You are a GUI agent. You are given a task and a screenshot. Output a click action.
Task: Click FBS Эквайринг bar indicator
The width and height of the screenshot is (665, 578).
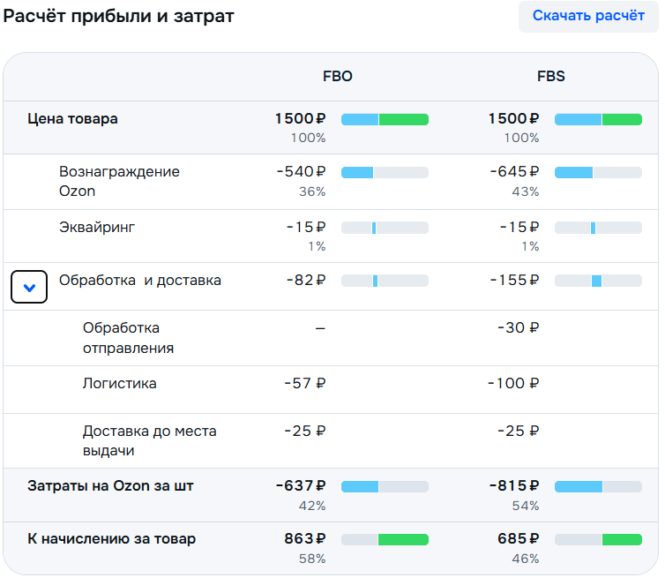(593, 228)
